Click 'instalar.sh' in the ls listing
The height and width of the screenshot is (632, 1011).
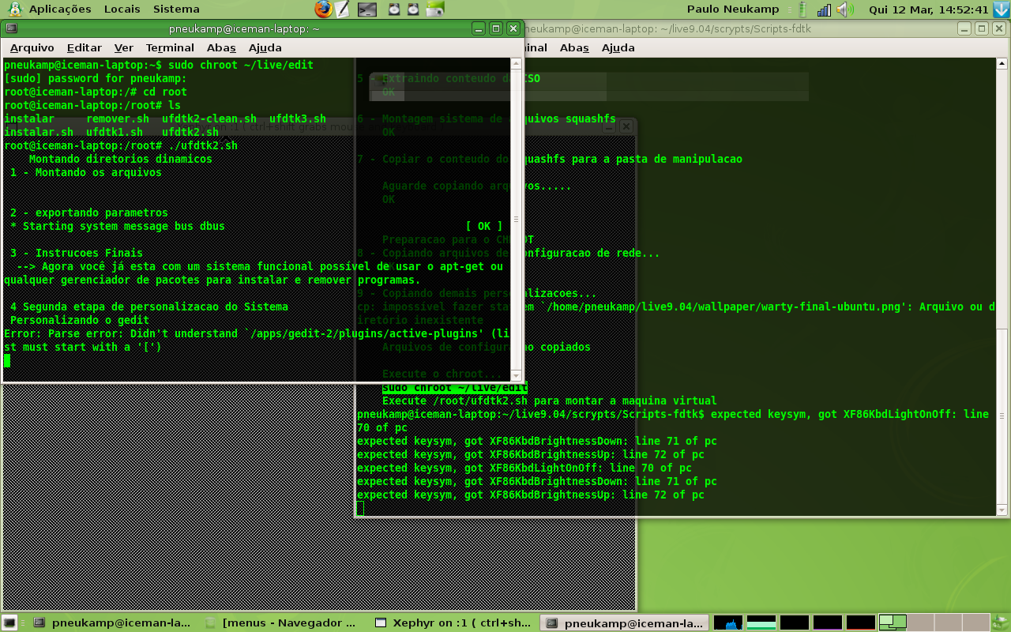pos(39,132)
